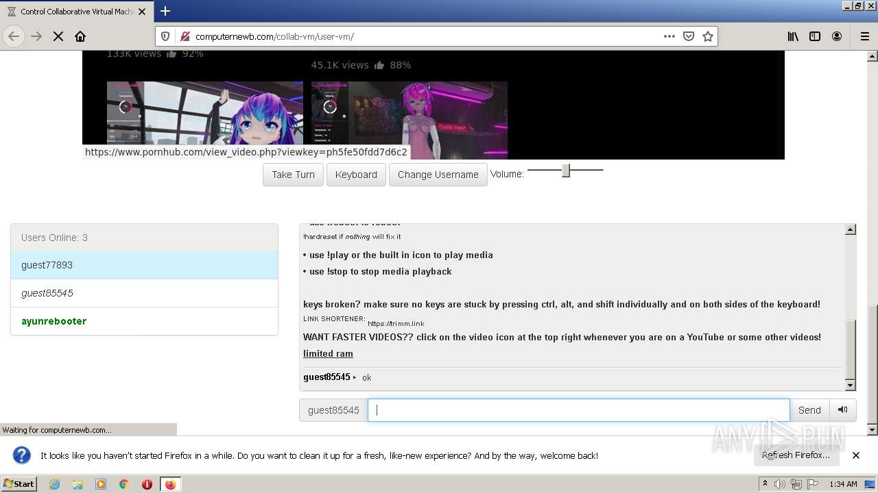Click the Users Online: 3 header

pos(144,238)
